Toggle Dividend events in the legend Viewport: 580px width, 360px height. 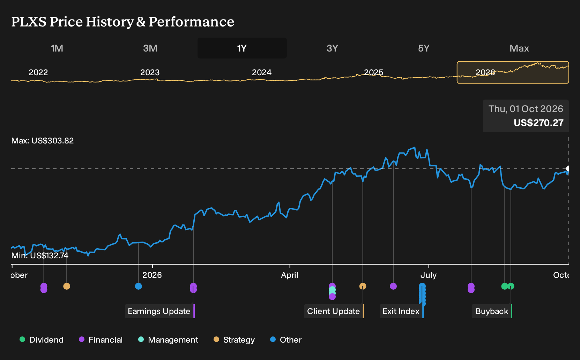(x=42, y=340)
